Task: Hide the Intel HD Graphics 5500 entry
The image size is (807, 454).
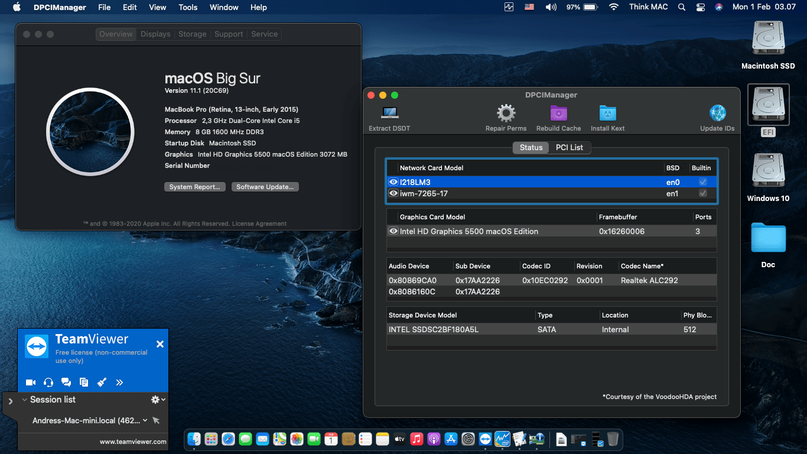Action: click(393, 231)
